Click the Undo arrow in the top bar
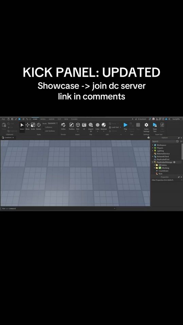 tap(27, 119)
